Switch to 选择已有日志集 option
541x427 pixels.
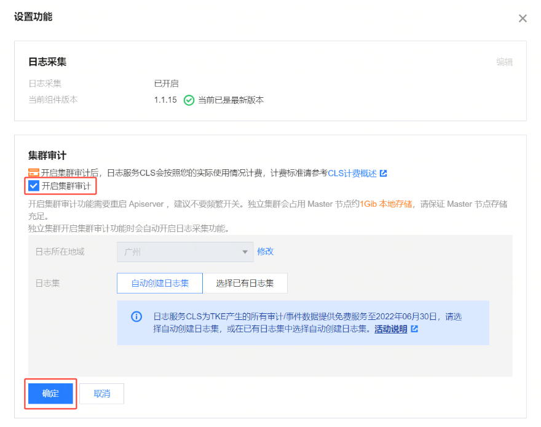245,284
